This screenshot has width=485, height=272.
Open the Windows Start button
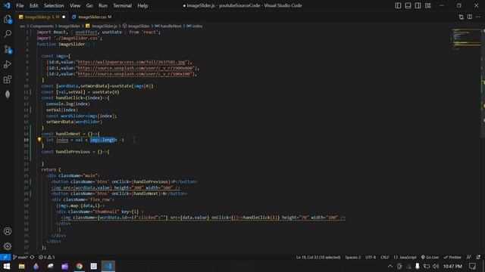(x=7, y=266)
